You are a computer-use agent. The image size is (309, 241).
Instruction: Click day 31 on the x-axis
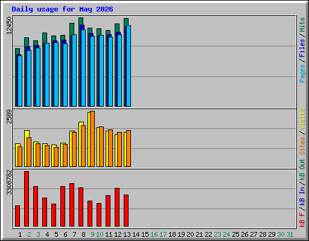[290, 234]
